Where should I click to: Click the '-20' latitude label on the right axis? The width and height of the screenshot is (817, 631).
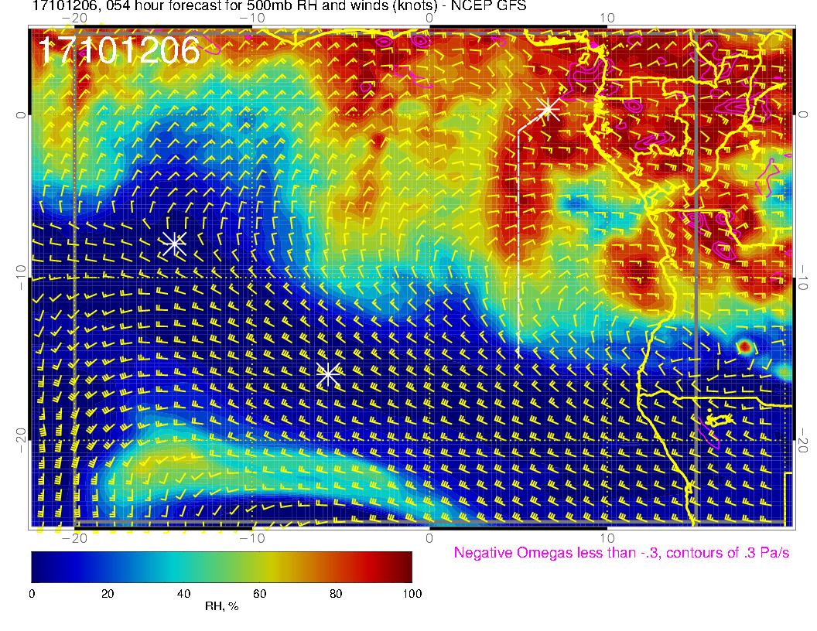pos(803,440)
